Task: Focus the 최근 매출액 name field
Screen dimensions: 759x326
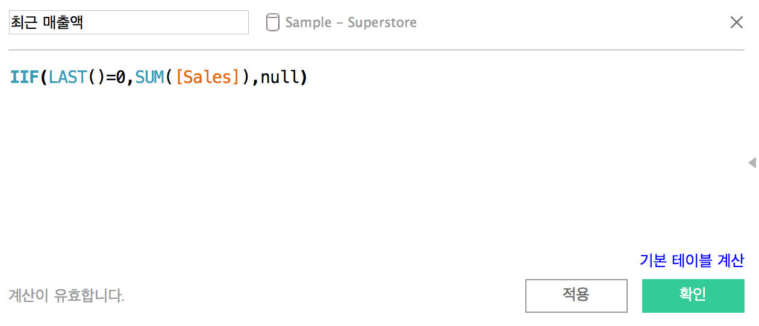Action: pos(128,23)
